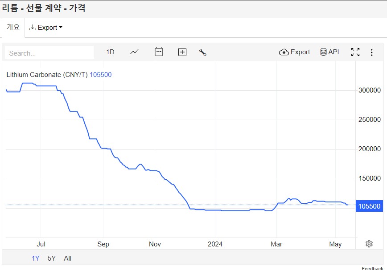
Task: Click the page title 리튬 - 선물 계약 - 가격
Action: click(x=44, y=8)
